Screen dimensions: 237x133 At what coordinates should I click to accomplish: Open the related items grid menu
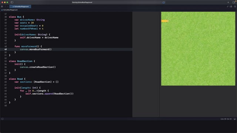click(2, 7)
